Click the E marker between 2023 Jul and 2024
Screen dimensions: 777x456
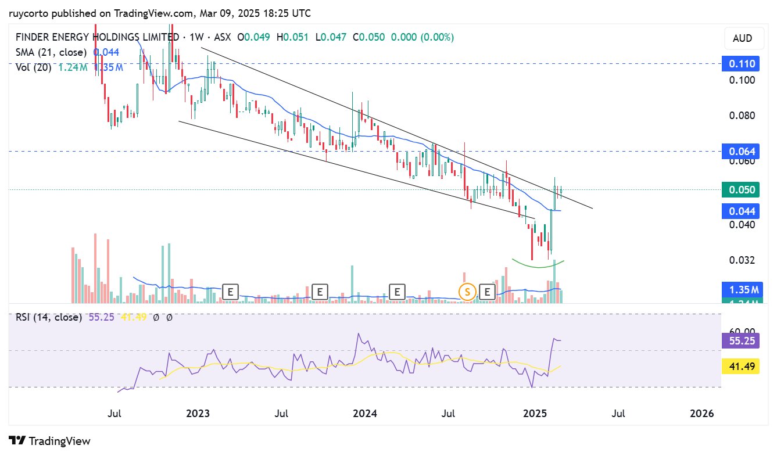click(x=319, y=292)
